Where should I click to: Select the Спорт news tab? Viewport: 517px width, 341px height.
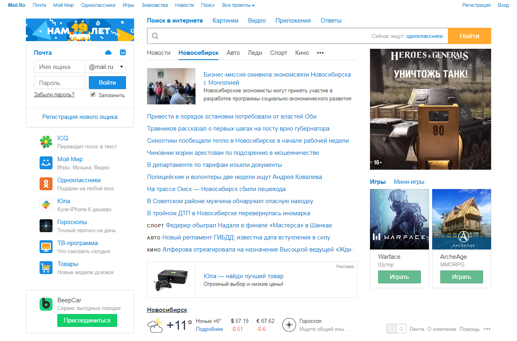[x=279, y=53]
